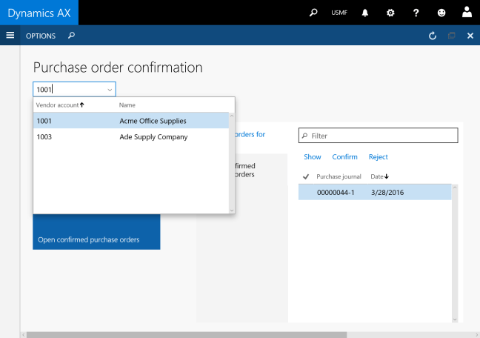Screen dimensions: 480x338
Task: Open the OPTIONS menu
Action: click(x=41, y=35)
